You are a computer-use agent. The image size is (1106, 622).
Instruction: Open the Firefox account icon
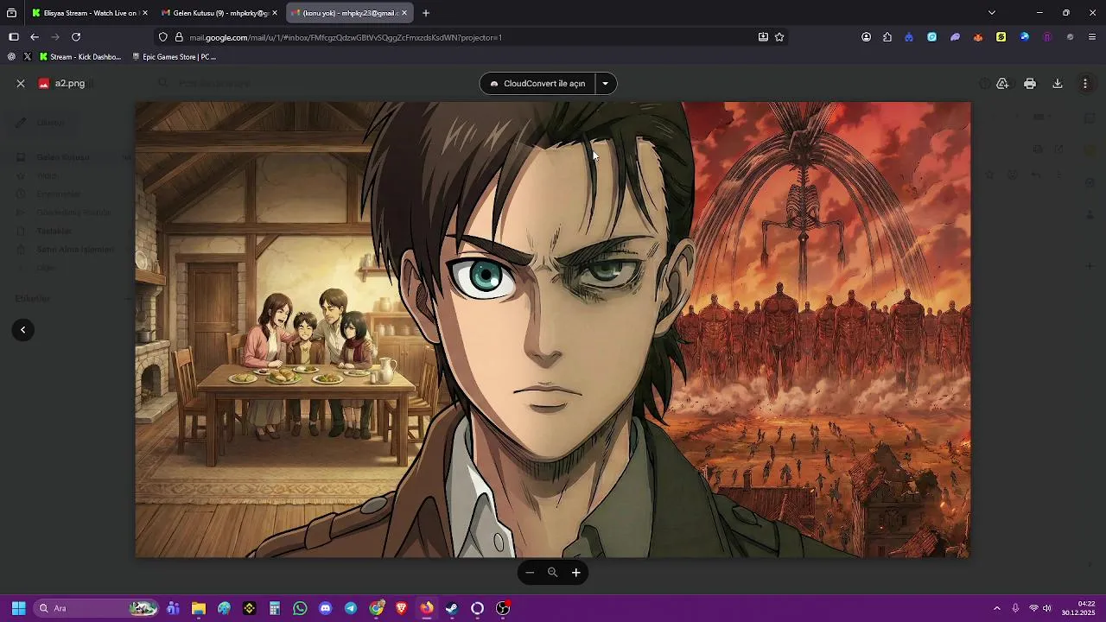pyautogui.click(x=866, y=37)
